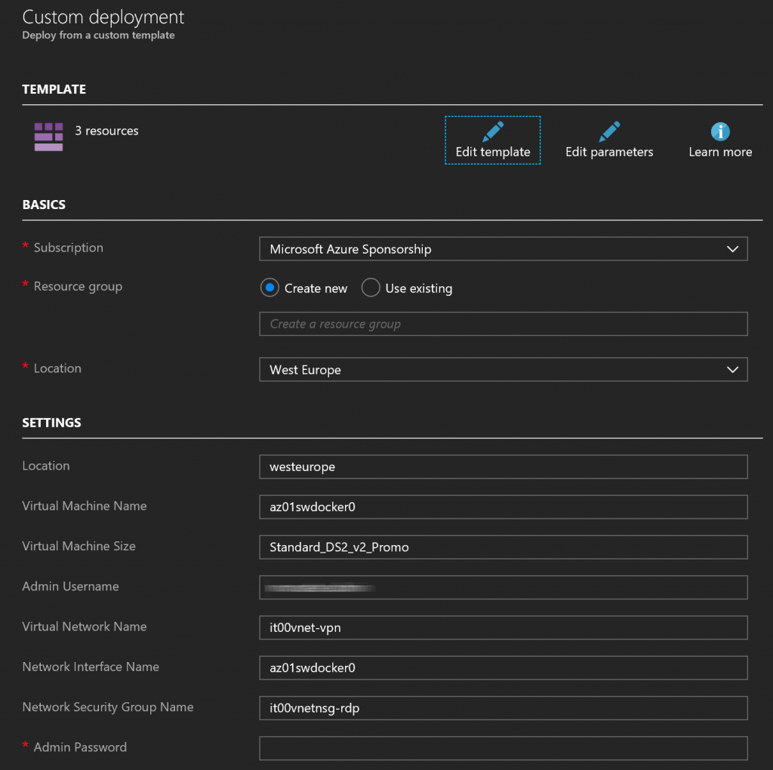Viewport: 773px width, 770px height.
Task: Click the westeurope Location settings field
Action: tap(504, 467)
